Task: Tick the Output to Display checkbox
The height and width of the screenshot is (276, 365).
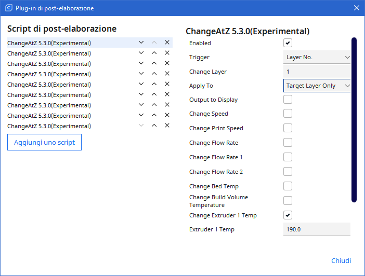Action: click(288, 100)
